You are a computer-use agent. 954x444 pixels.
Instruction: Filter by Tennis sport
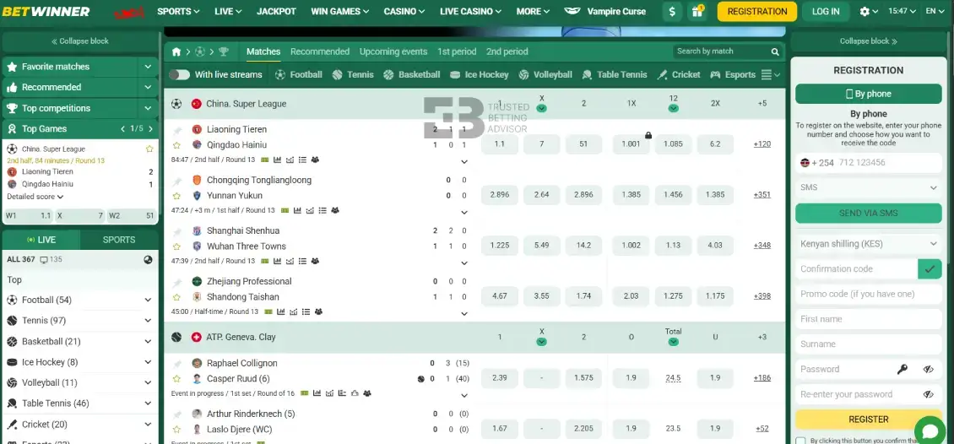(x=353, y=75)
